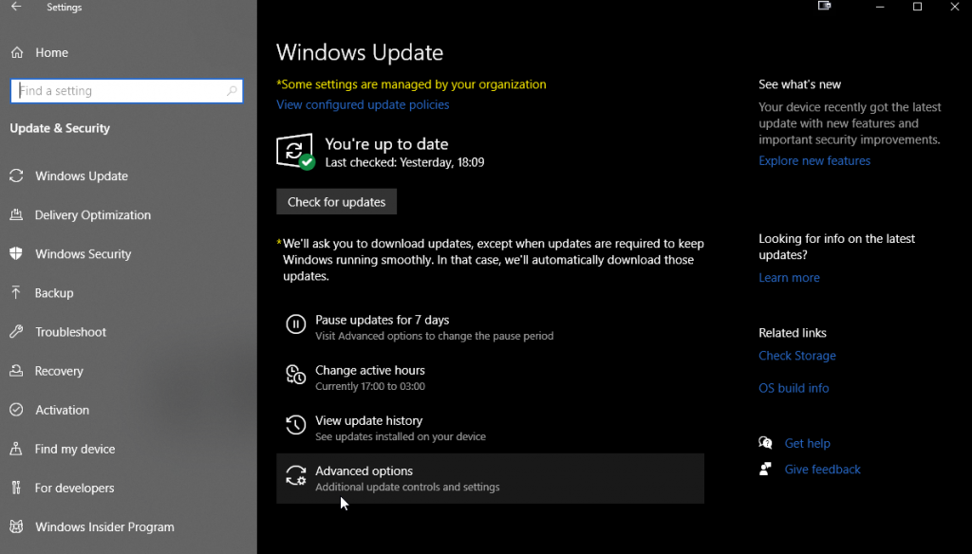Viewport: 972px width, 554px height.
Task: Click the update history clock icon
Action: click(296, 425)
